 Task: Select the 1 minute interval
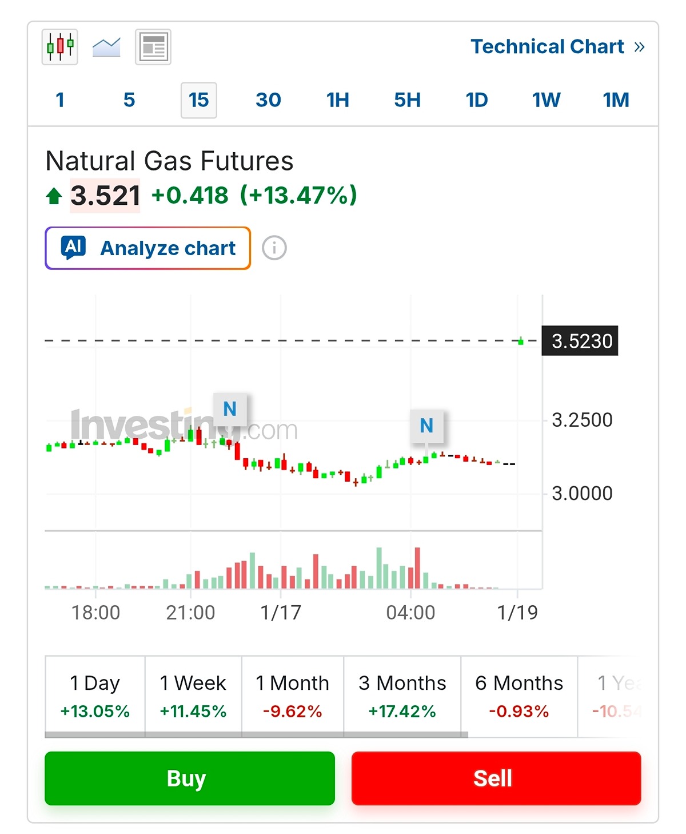[60, 100]
